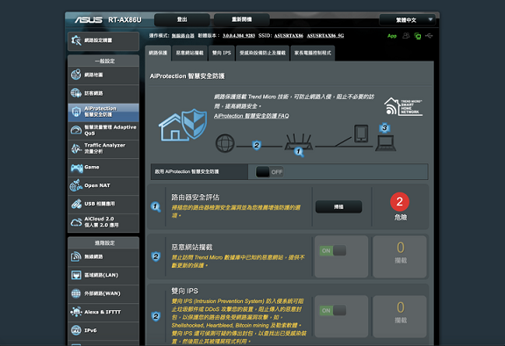Open the 繁體中文 language dropdown
Image resolution: width=505 pixels, height=346 pixels.
click(x=407, y=20)
